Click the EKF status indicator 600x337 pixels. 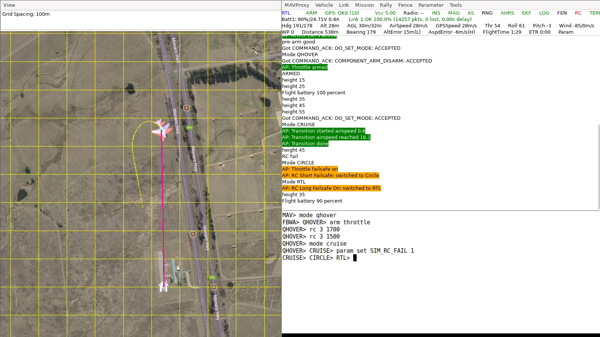[x=526, y=13]
